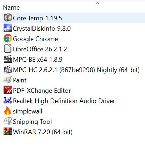Click the LibreOffice document icon
Screen dimensions: 145x147
click(x=8, y=49)
